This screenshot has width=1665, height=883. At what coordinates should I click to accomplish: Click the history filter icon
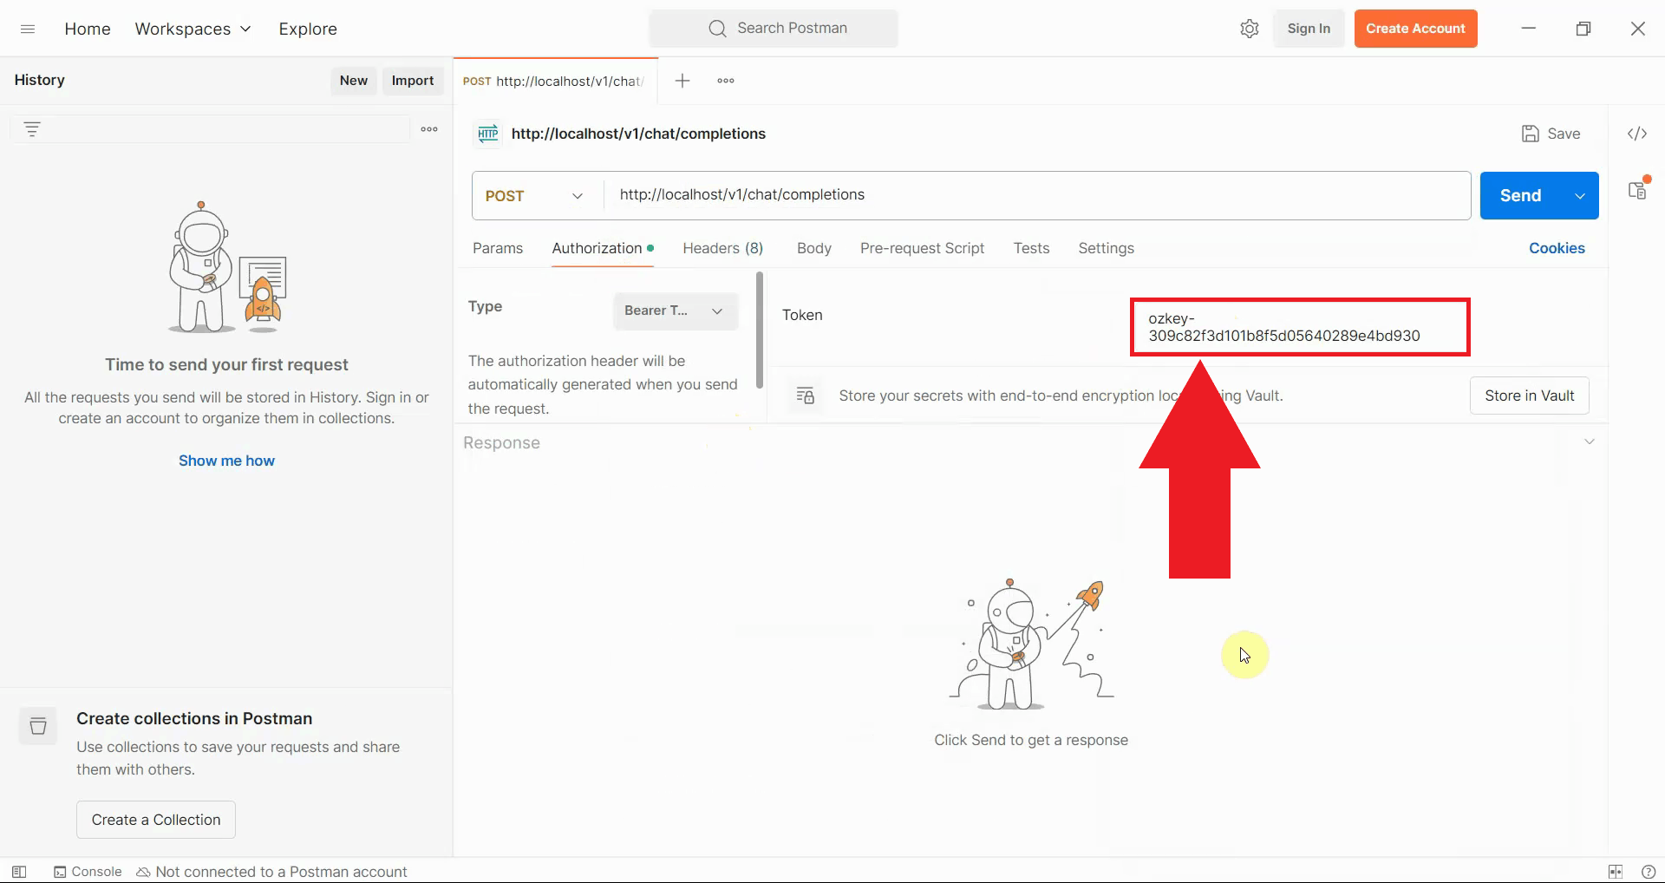pyautogui.click(x=32, y=129)
